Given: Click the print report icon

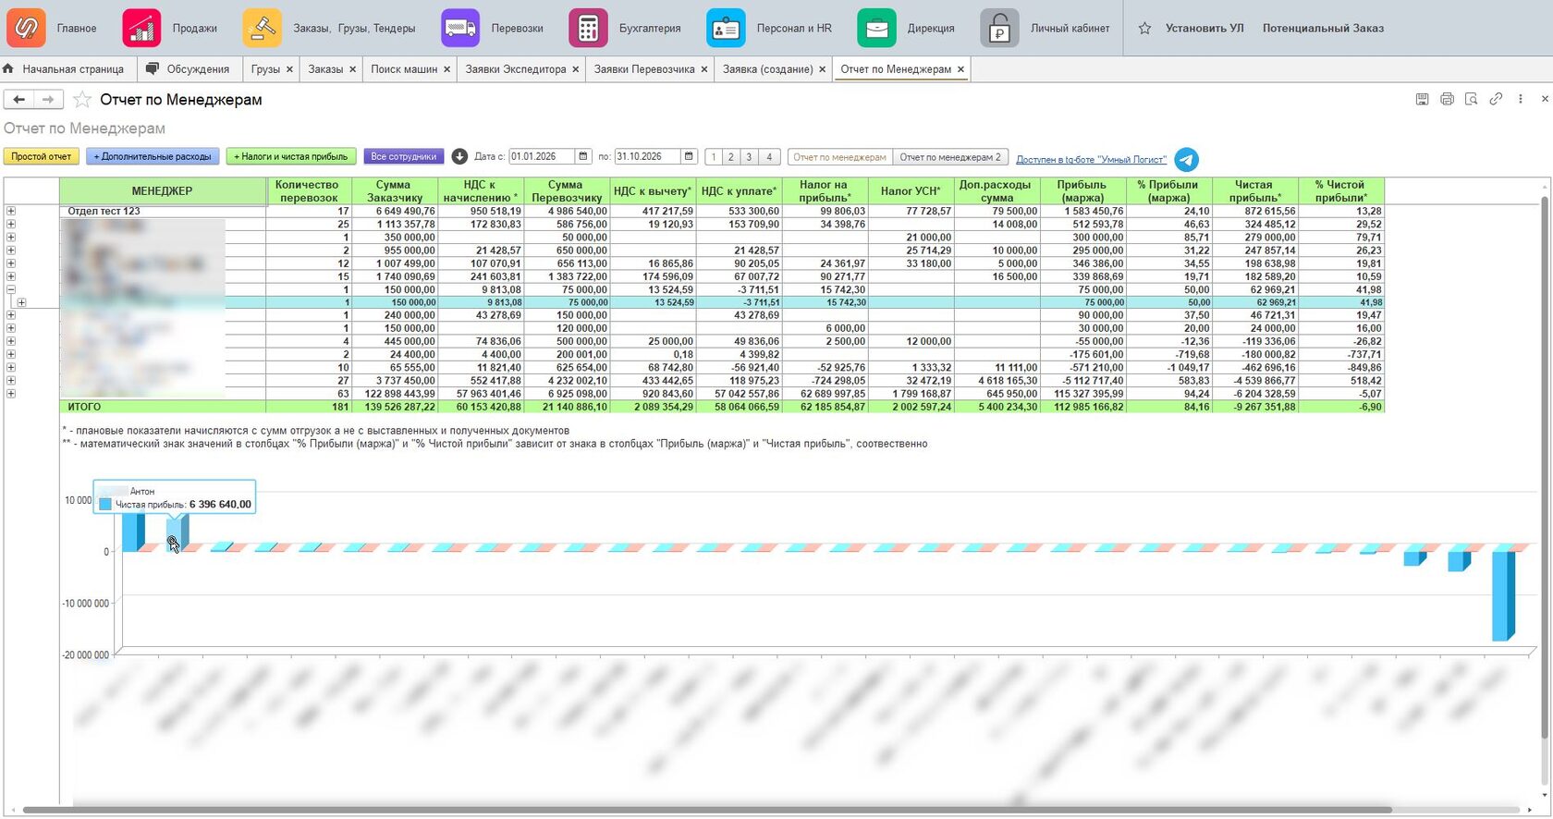Looking at the screenshot, I should 1447,99.
